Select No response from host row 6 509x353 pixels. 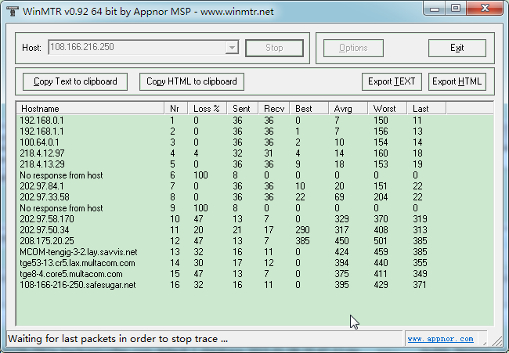pyautogui.click(x=254, y=175)
